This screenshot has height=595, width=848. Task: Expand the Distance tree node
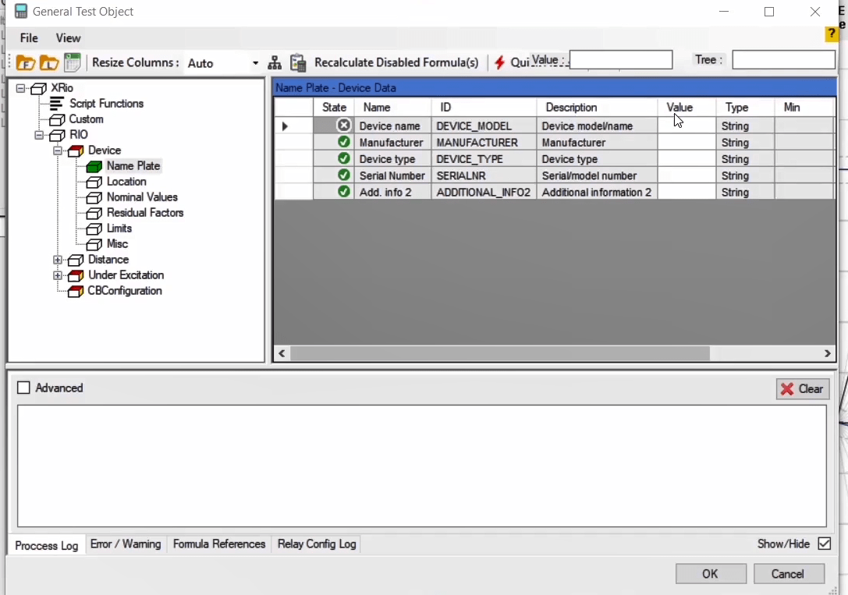point(58,260)
